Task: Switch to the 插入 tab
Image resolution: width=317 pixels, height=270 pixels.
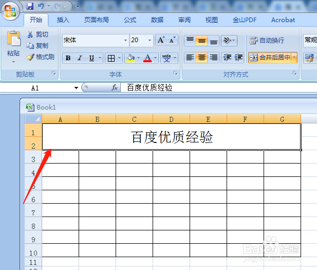Action: pyautogui.click(x=63, y=20)
